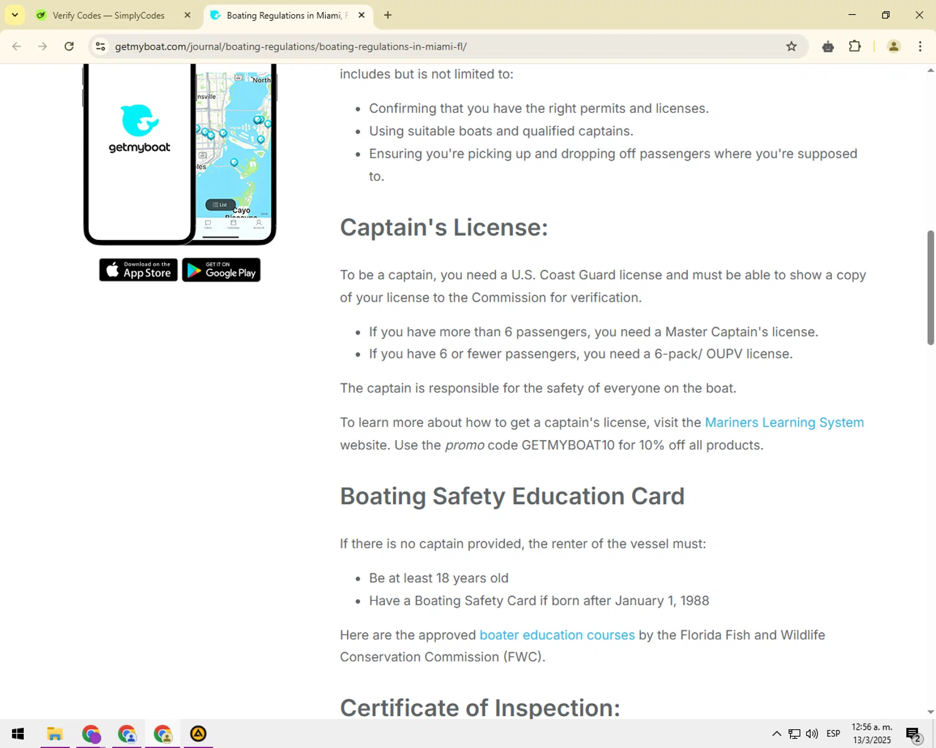Get it on Google Play badge
Screen dimensions: 936x748
tap(222, 270)
